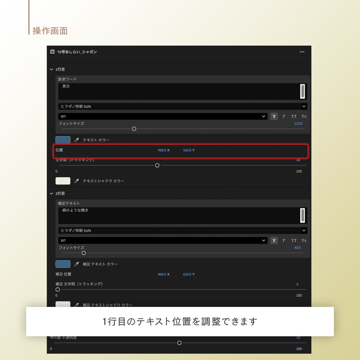Toggle small caps in 1行目 section
The width and height of the screenshot is (360, 360).
pyautogui.click(x=304, y=116)
